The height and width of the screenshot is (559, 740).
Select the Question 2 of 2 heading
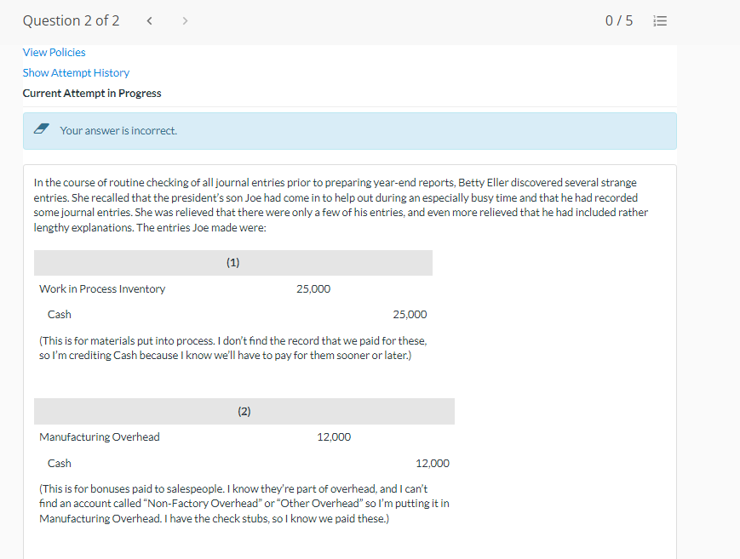tap(71, 20)
